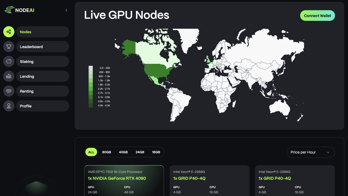Filter nodes by 40GB

123,152
